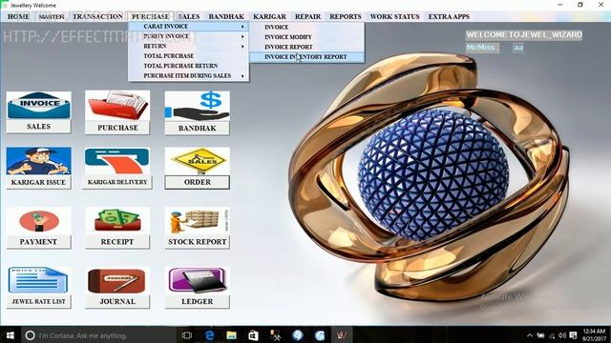Click the Karigar Delivery icon
611x343 pixels.
coord(116,161)
